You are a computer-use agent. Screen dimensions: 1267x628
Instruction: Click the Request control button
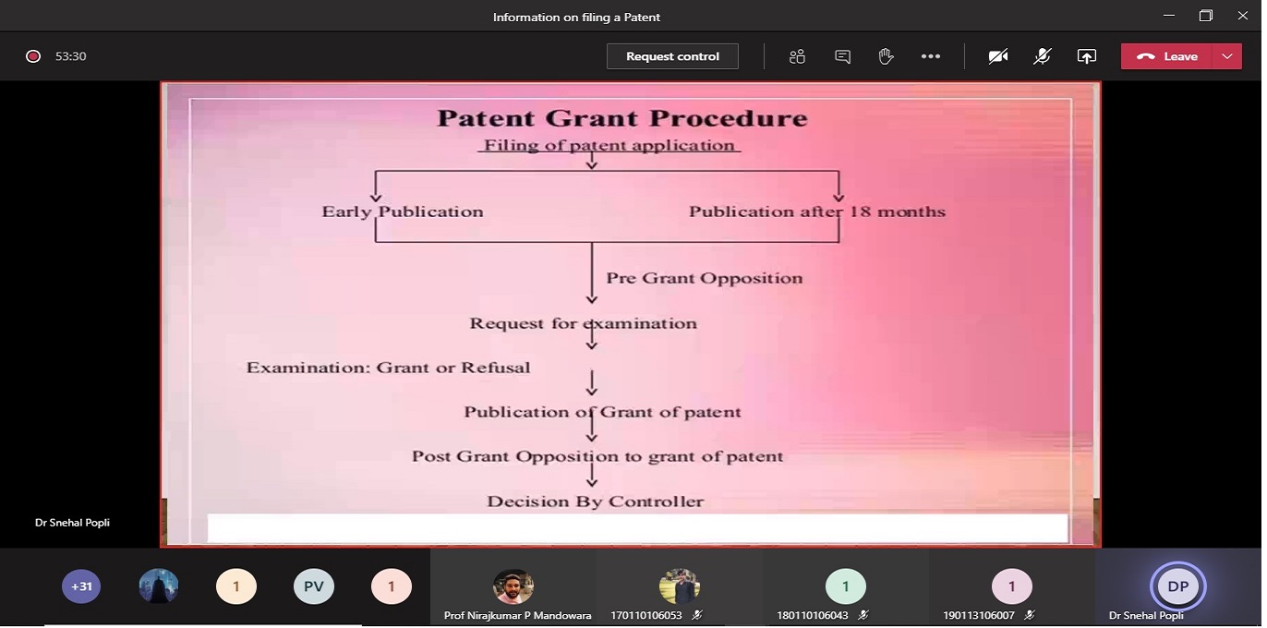[x=672, y=56]
